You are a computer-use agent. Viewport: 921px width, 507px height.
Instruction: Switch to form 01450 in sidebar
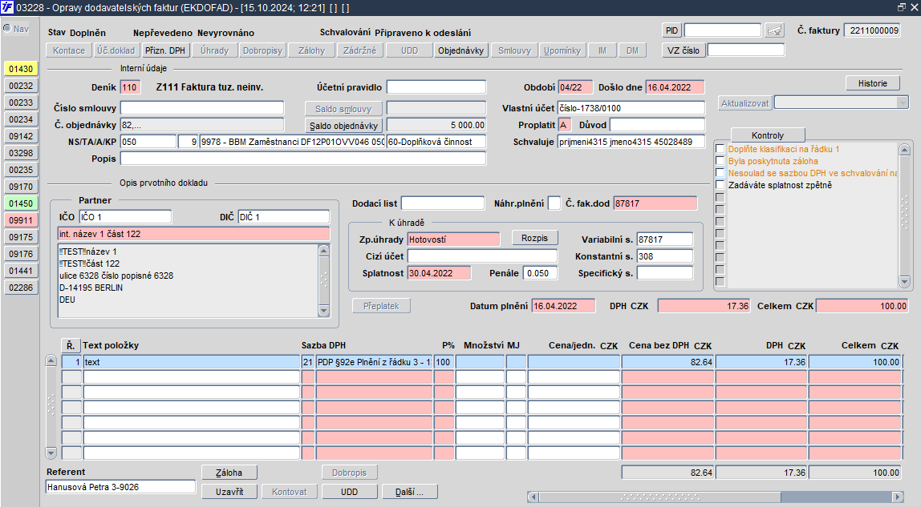pyautogui.click(x=21, y=203)
